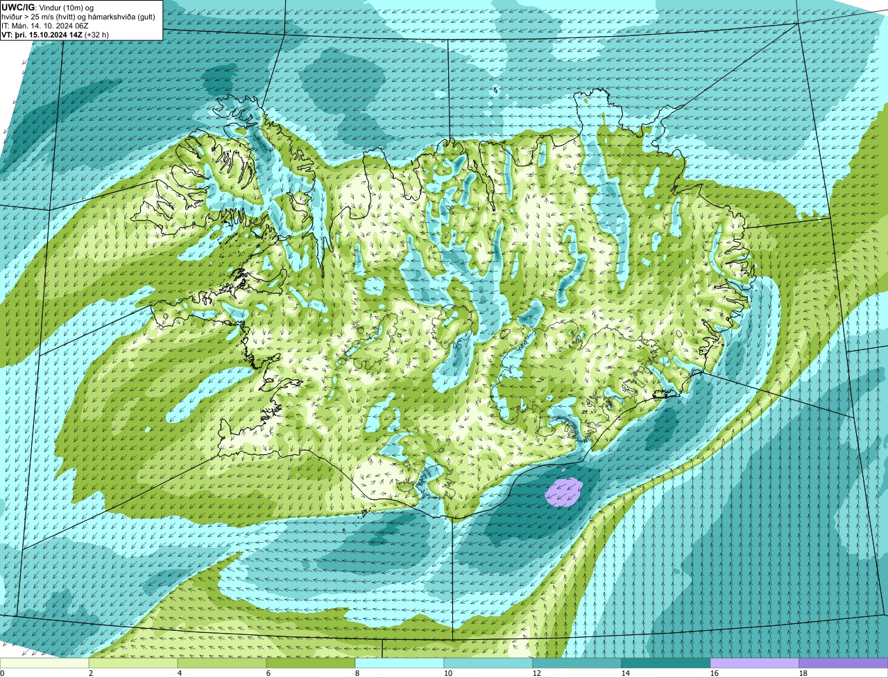Click the '10' label on the legend scale

[x=448, y=673]
